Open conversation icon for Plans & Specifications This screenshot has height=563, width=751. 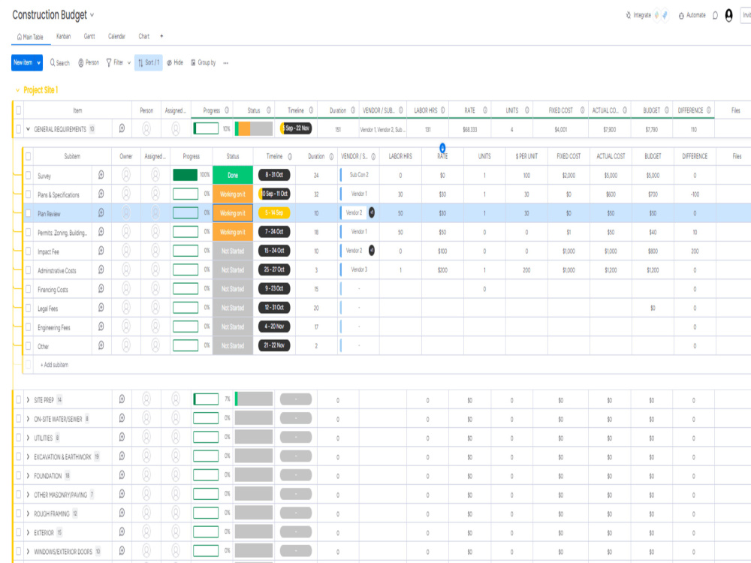[101, 194]
